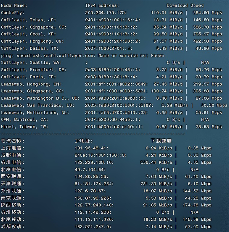Select the '郑州联通:' node name
The height and width of the screenshot is (232, 229).
(x=13, y=191)
